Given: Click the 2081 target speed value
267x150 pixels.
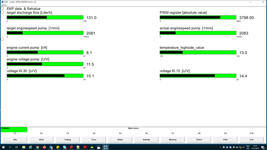Looking at the screenshot, I should point(91,33).
